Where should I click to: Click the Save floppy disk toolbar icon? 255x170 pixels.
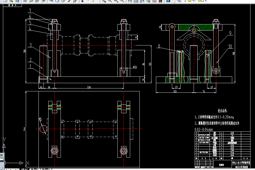coord(17,1)
